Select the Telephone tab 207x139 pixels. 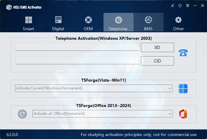click(x=118, y=22)
